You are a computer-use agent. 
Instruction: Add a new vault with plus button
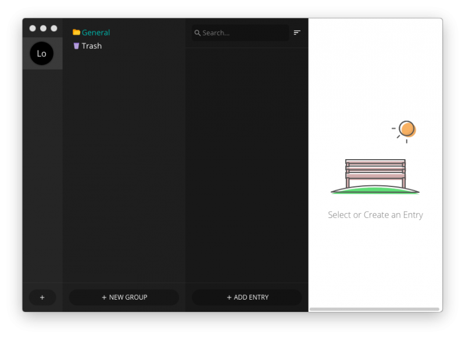(42, 297)
